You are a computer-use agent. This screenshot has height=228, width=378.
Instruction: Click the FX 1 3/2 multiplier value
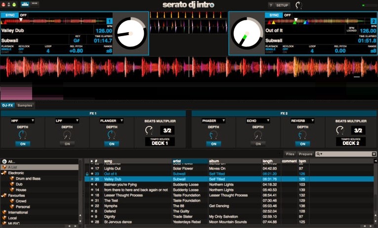(x=168, y=131)
